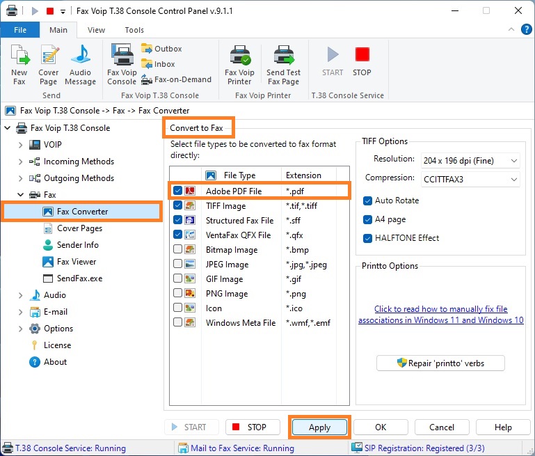This screenshot has width=535, height=456.
Task: Expand the Outgoing Methods node
Action: tap(20, 178)
